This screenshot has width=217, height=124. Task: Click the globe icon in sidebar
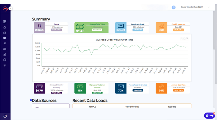5,60
